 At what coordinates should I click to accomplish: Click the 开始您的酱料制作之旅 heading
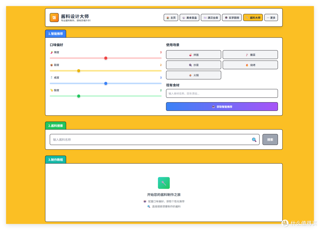coord(164,195)
